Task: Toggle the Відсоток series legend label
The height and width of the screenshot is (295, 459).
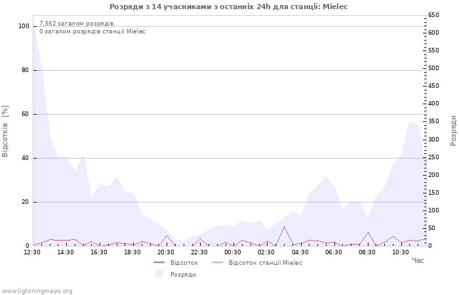Action: [184, 262]
